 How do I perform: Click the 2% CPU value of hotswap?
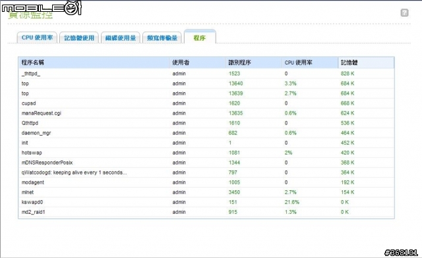coord(289,153)
